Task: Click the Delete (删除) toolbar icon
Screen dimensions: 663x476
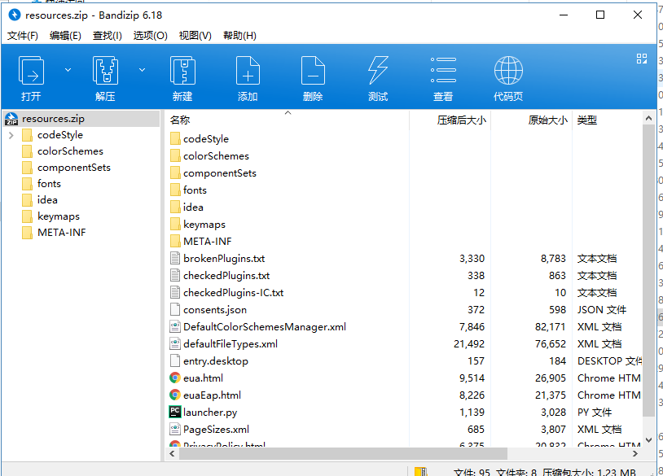Action: pyautogui.click(x=313, y=70)
